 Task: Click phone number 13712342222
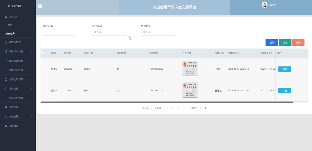tap(156, 69)
